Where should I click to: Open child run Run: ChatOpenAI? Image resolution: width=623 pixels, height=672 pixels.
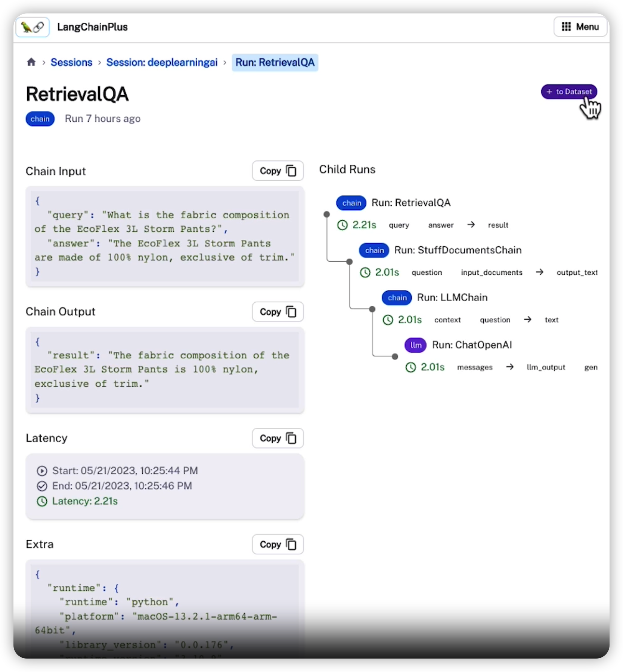click(x=472, y=345)
